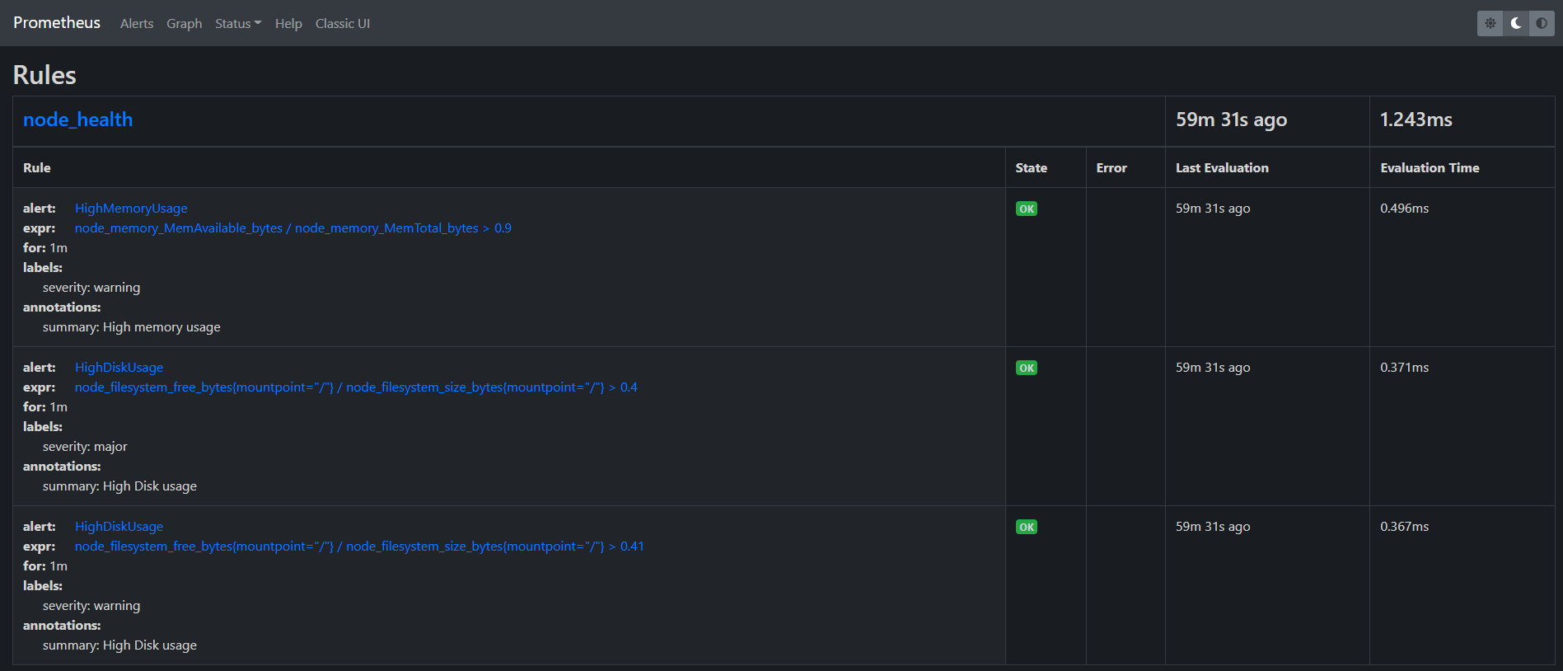Open the HighMemoryUsage alert link
This screenshot has width=1563, height=671.
[x=131, y=209]
